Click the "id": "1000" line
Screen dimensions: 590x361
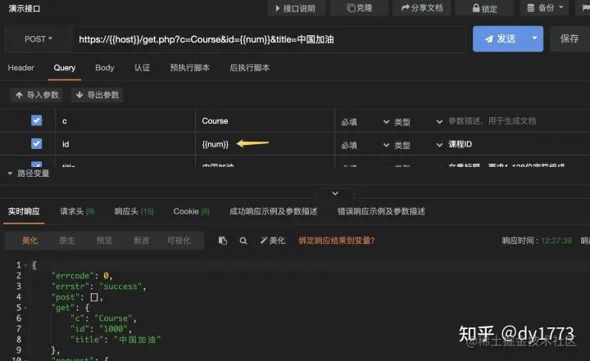pyautogui.click(x=101, y=329)
